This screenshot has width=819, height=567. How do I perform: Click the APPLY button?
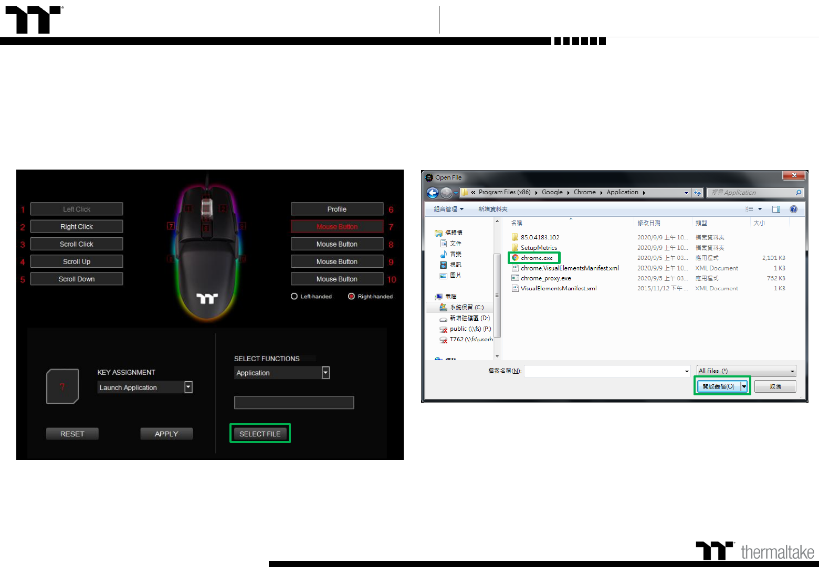point(166,434)
